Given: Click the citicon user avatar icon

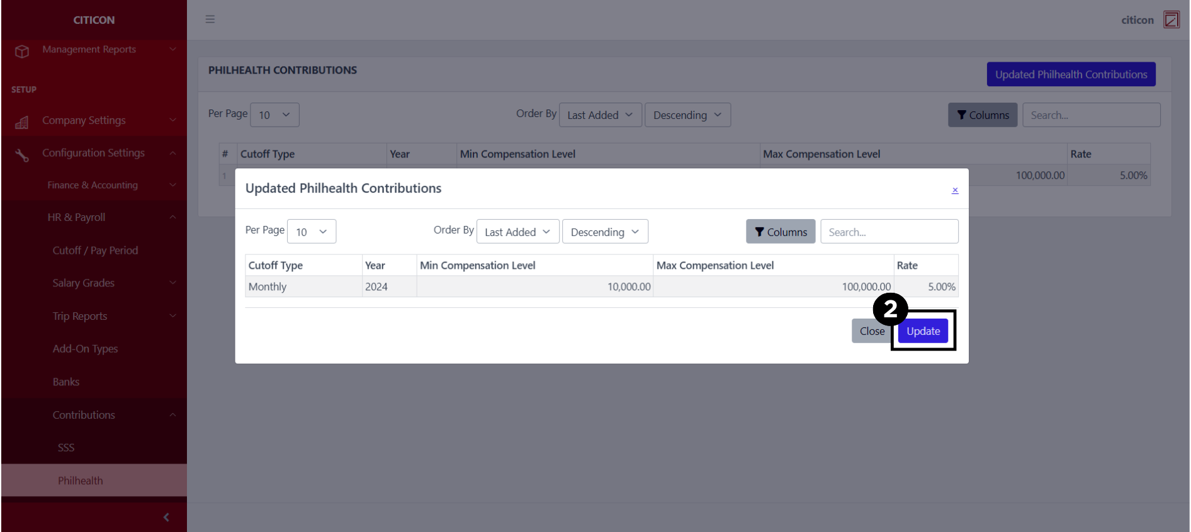Looking at the screenshot, I should [1171, 20].
